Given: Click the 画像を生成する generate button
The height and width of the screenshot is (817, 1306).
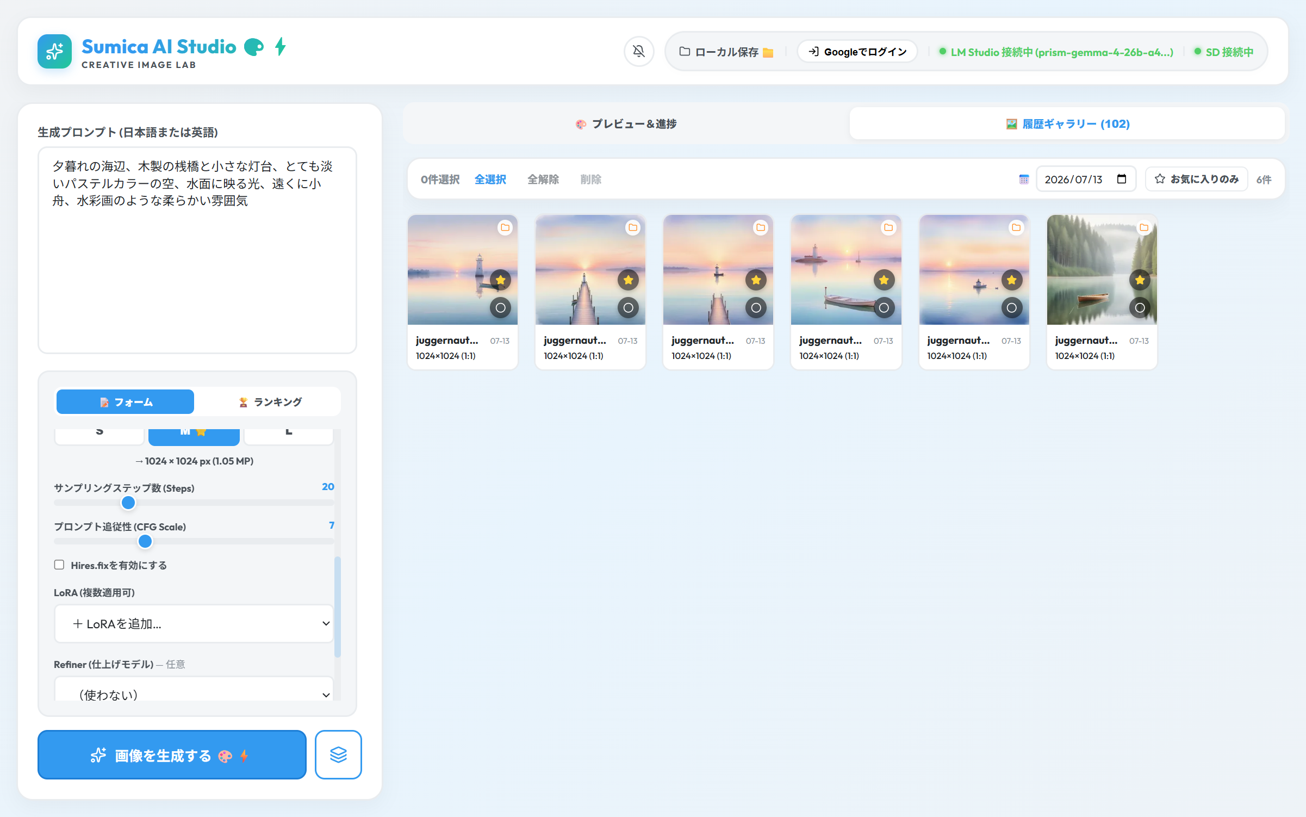Looking at the screenshot, I should coord(172,755).
